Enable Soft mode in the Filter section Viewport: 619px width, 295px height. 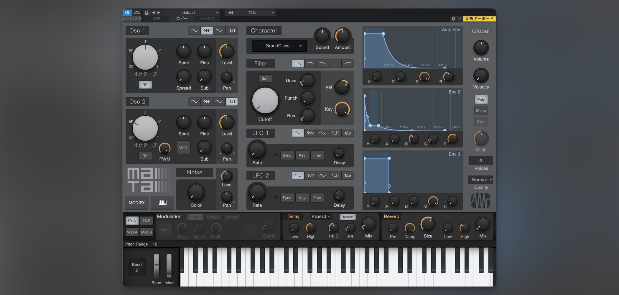coord(265,78)
